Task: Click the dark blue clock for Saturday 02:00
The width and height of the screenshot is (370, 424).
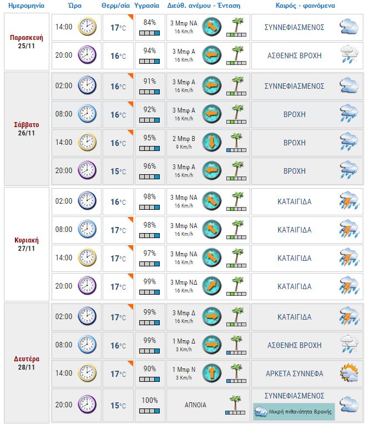Action: tap(87, 85)
